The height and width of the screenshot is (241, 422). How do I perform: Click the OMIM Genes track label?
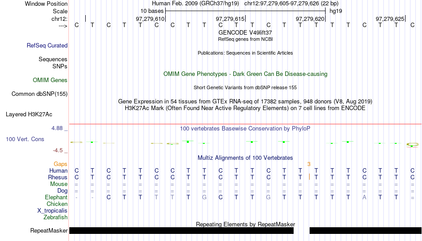click(50, 80)
